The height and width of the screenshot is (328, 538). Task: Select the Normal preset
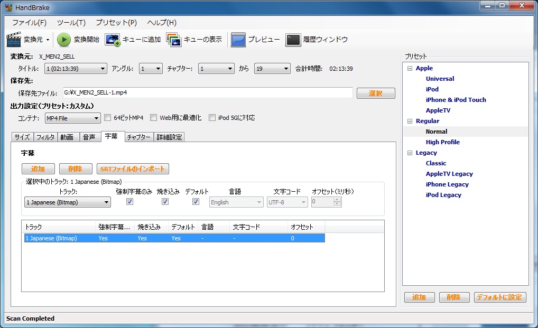coord(437,132)
